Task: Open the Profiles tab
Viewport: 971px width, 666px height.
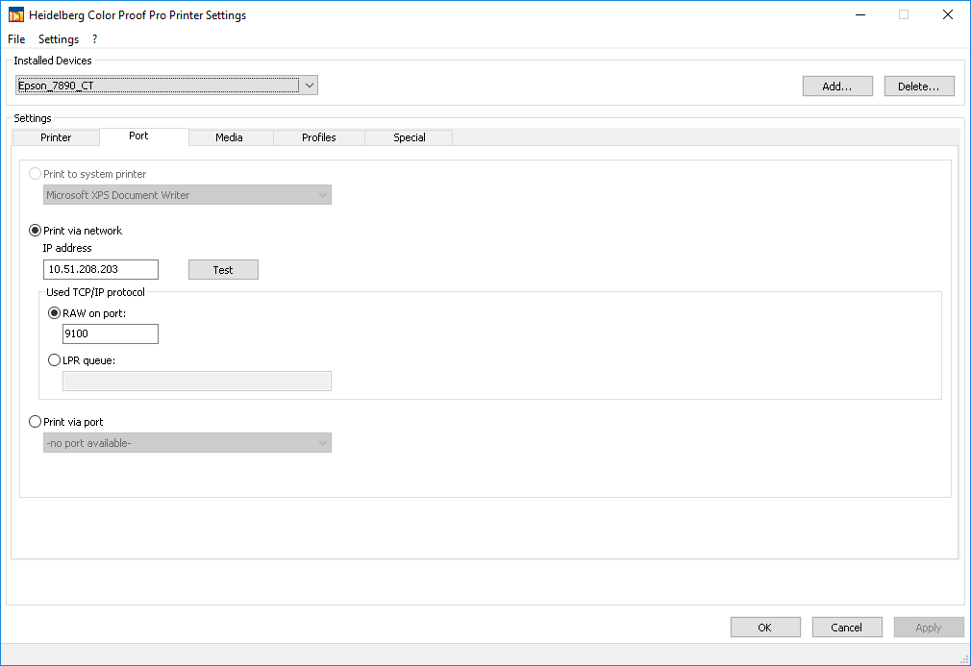Action: (x=319, y=137)
